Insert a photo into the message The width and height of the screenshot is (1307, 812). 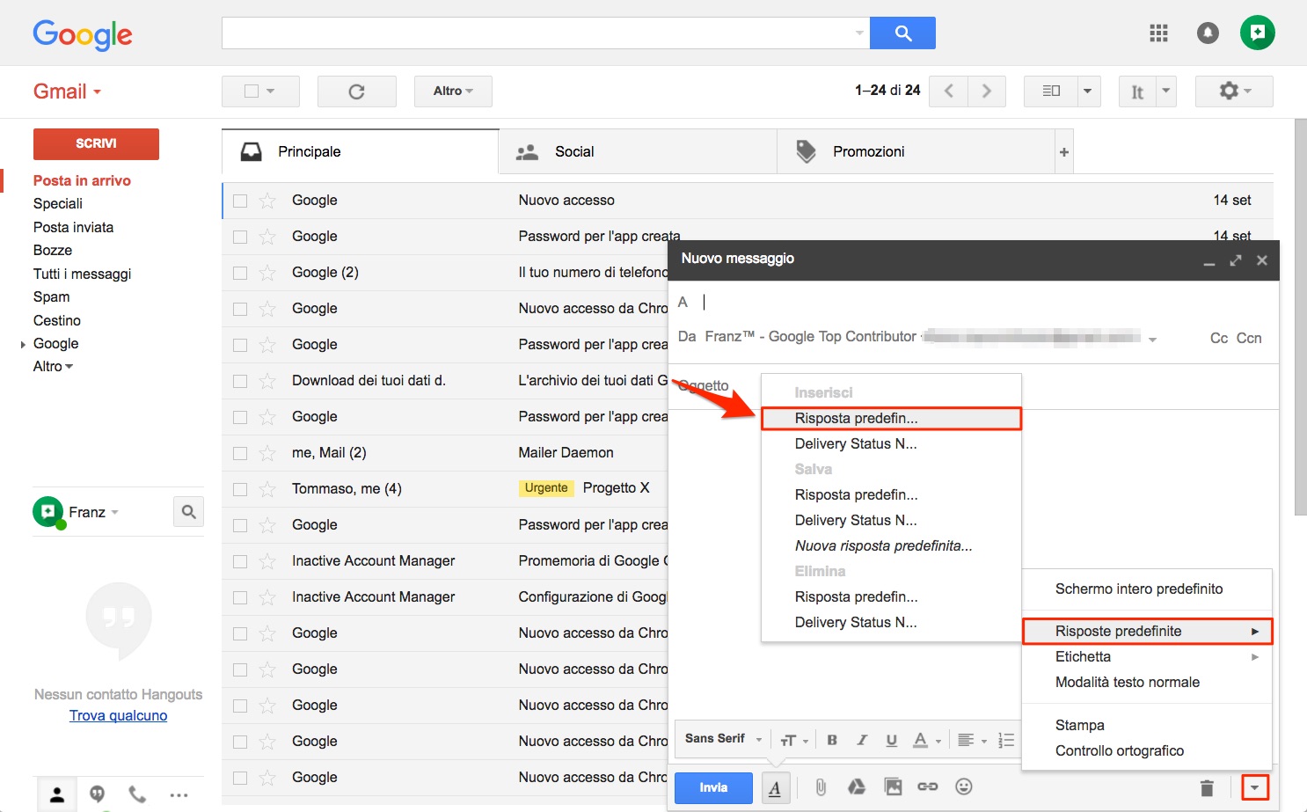click(x=893, y=787)
